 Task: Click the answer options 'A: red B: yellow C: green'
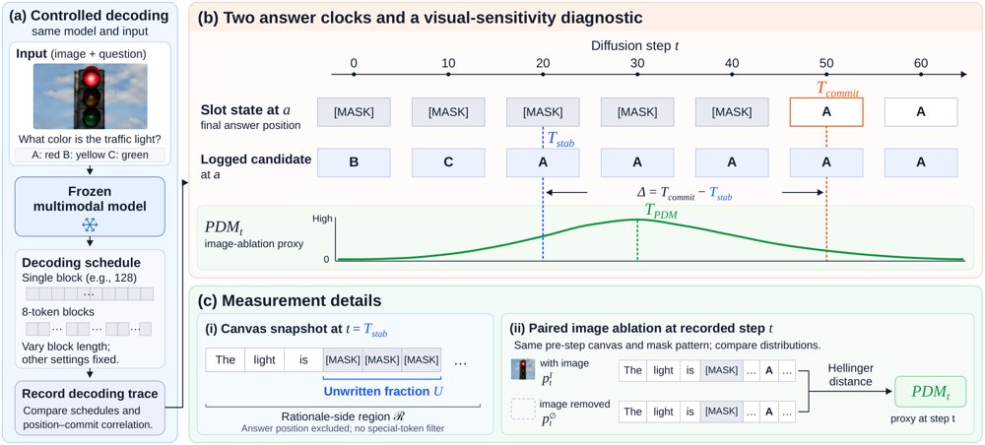[90, 157]
